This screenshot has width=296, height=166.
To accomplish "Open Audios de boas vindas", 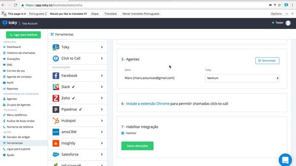I will tap(20, 121).
